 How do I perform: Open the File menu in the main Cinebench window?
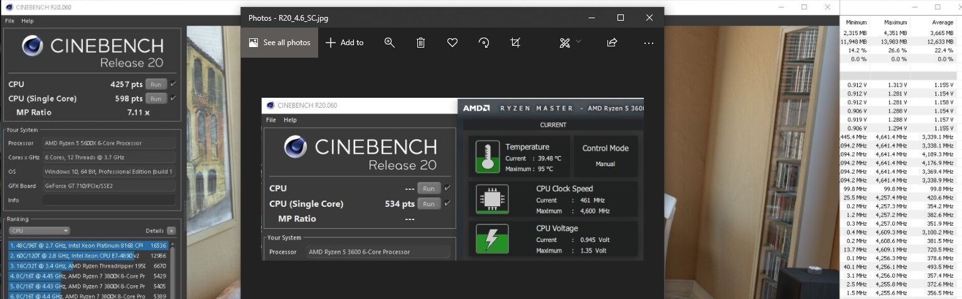click(x=9, y=21)
